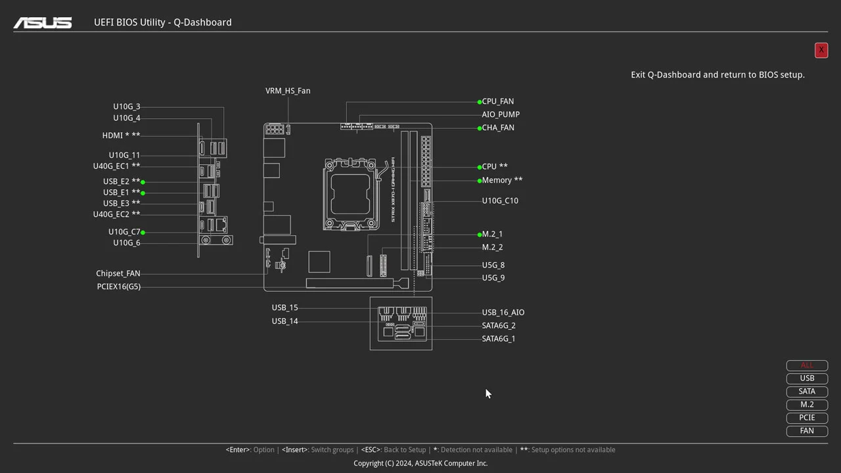This screenshot has width=841, height=473.
Task: Select the PCIEX16(G5) slot label
Action: (118, 286)
